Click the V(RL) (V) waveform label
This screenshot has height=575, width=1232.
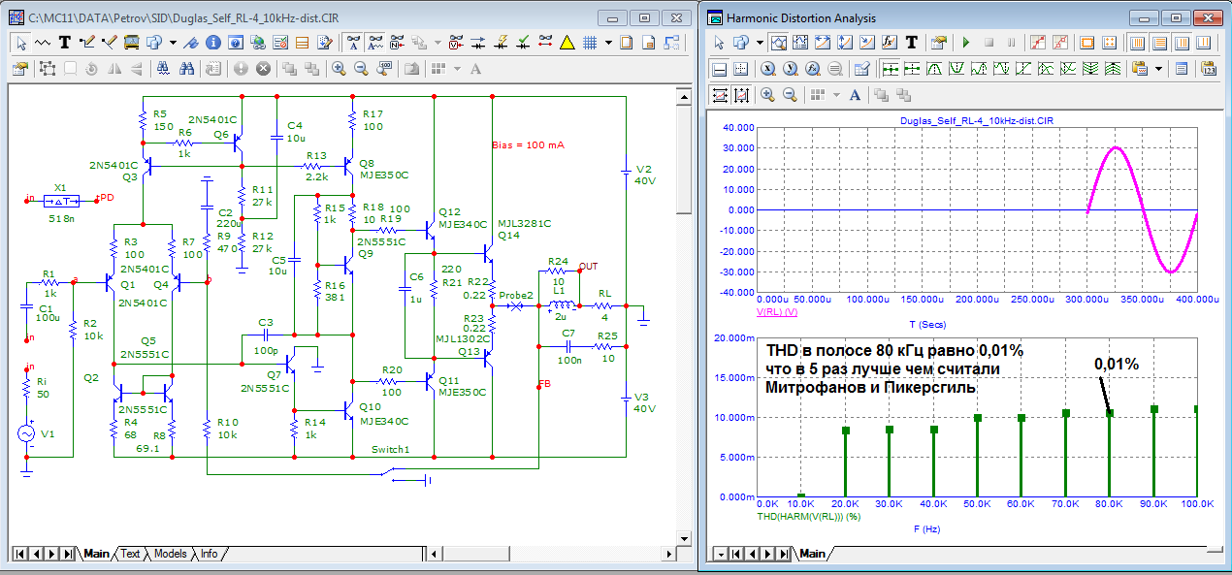(x=776, y=313)
